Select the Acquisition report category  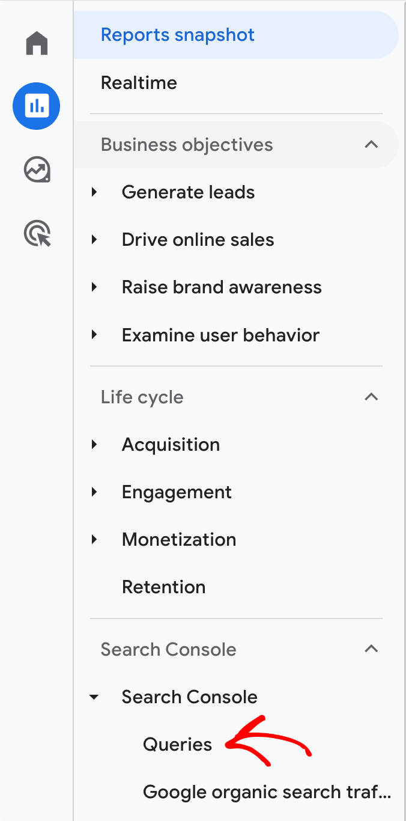click(x=171, y=444)
